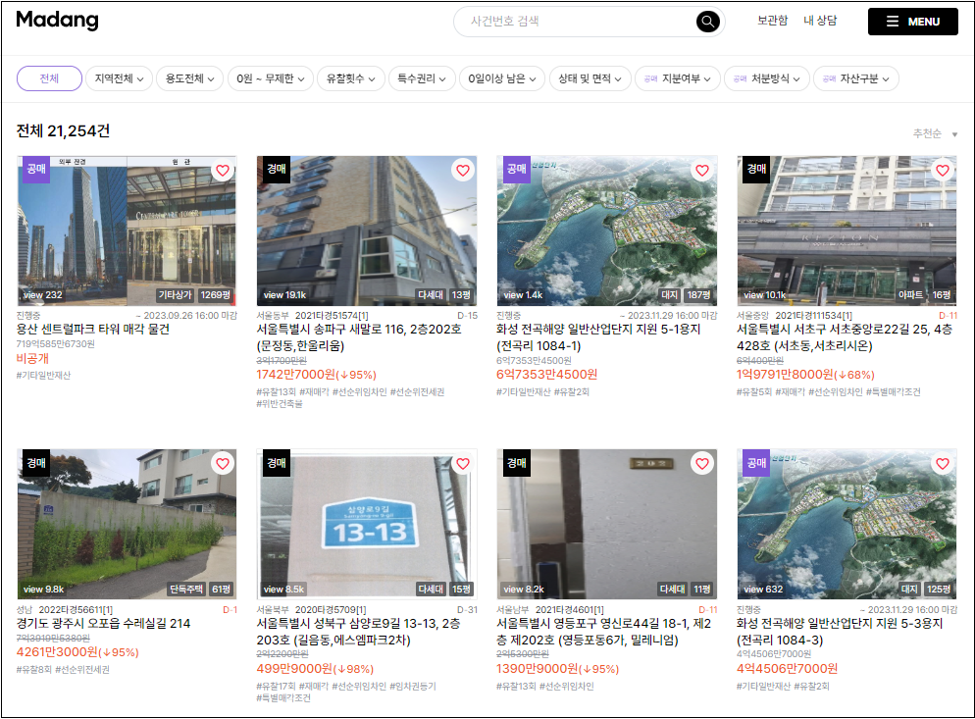Screen dimensions: 975x719
Task: Expand the 특수권리 dropdown
Action: (x=422, y=78)
